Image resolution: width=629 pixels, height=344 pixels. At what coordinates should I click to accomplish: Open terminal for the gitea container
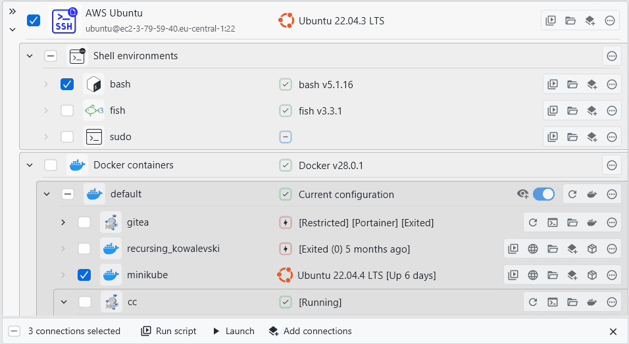(553, 222)
